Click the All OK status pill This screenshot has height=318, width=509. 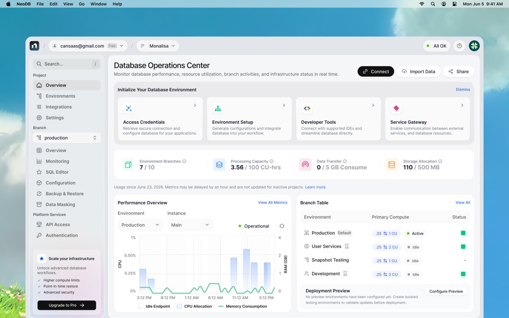click(436, 46)
